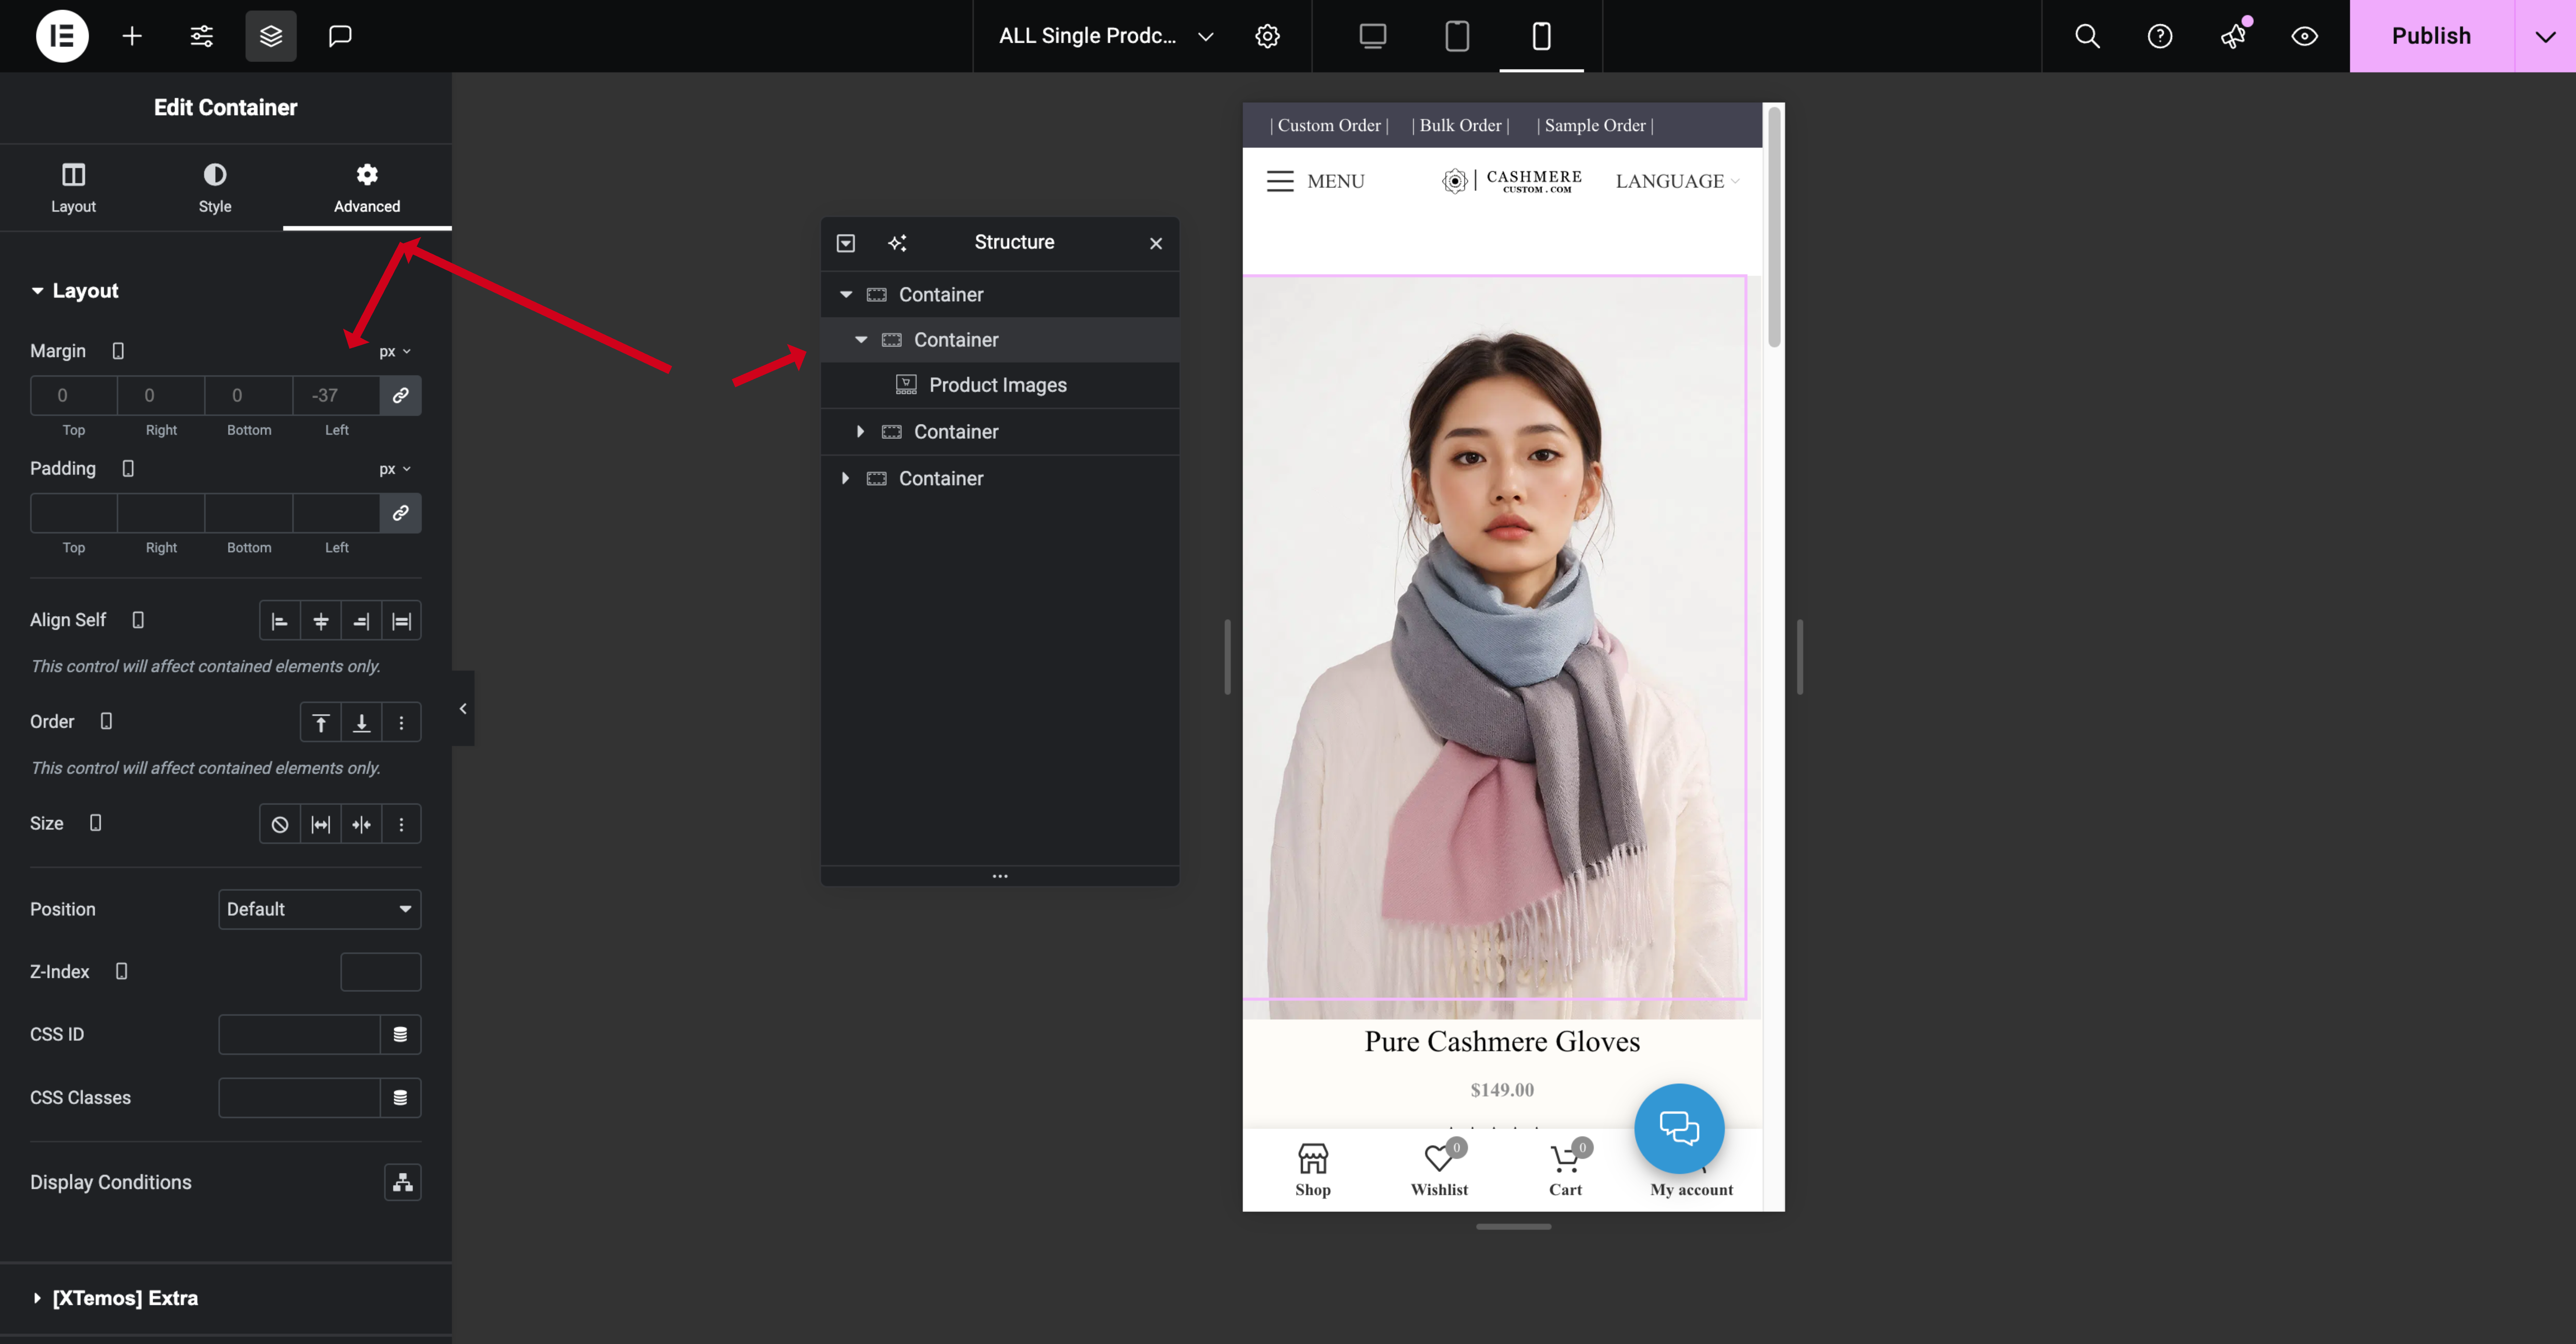Screen dimensions: 2576x1344
Task: Open Margin responsive device icon
Action: (118, 351)
